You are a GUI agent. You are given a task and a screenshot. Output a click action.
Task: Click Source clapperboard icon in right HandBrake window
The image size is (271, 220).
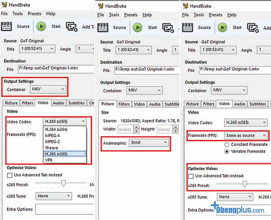(x=187, y=27)
